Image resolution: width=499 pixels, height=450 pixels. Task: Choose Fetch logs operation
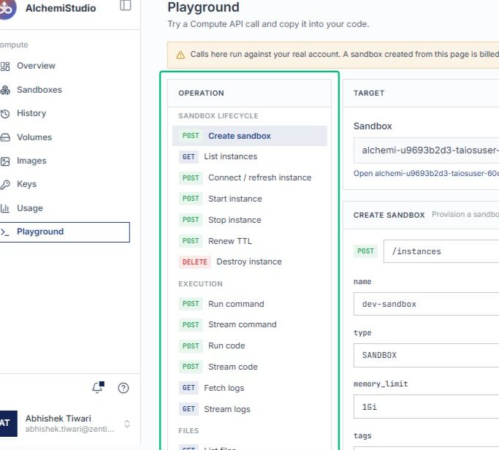pyautogui.click(x=250, y=388)
